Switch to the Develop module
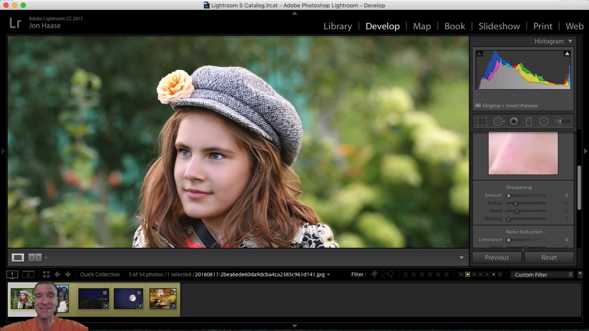Screen dimensions: 589x331 (x=382, y=26)
